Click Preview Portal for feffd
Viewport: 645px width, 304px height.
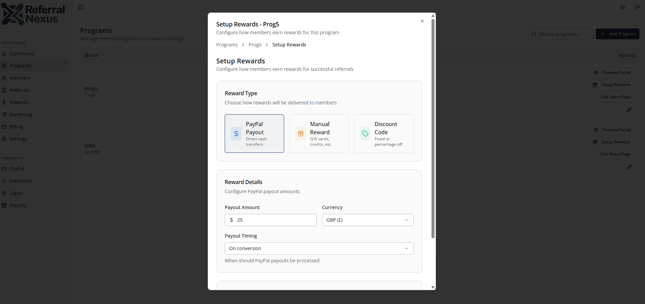[x=612, y=130]
